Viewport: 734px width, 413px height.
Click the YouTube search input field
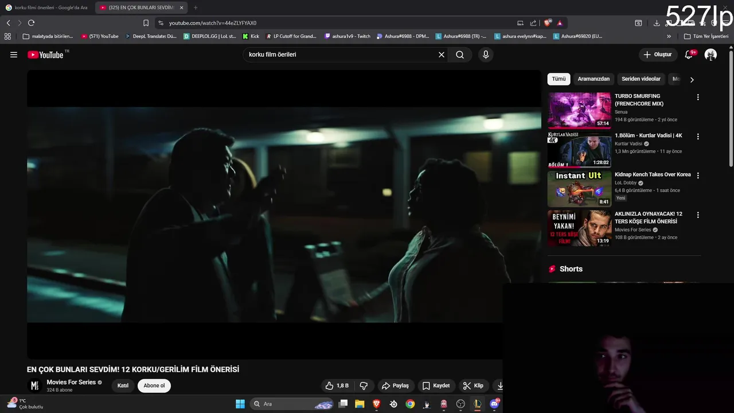(341, 54)
